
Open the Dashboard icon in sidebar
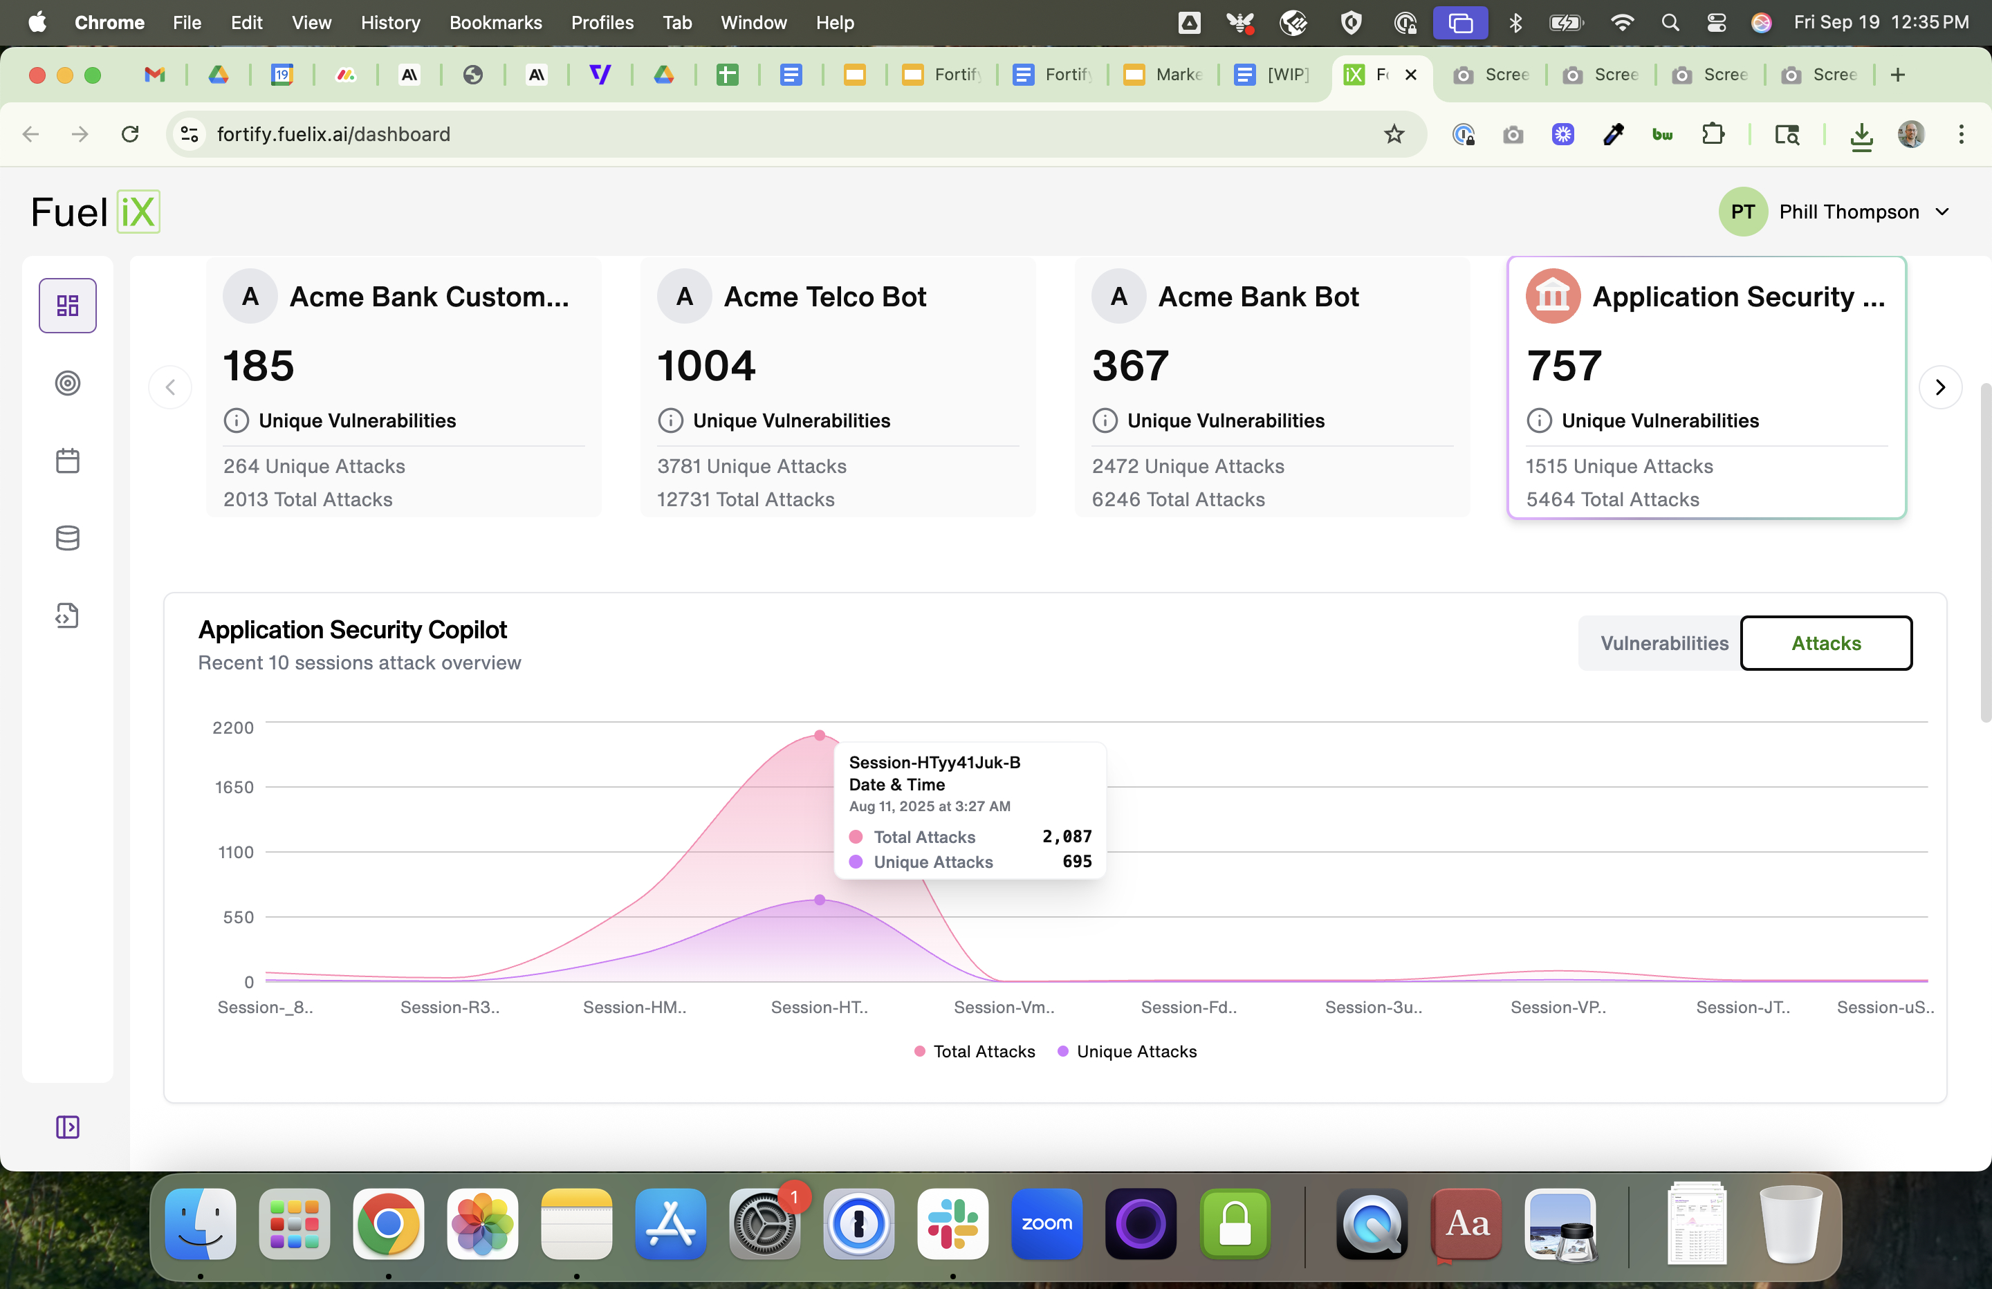(x=67, y=306)
